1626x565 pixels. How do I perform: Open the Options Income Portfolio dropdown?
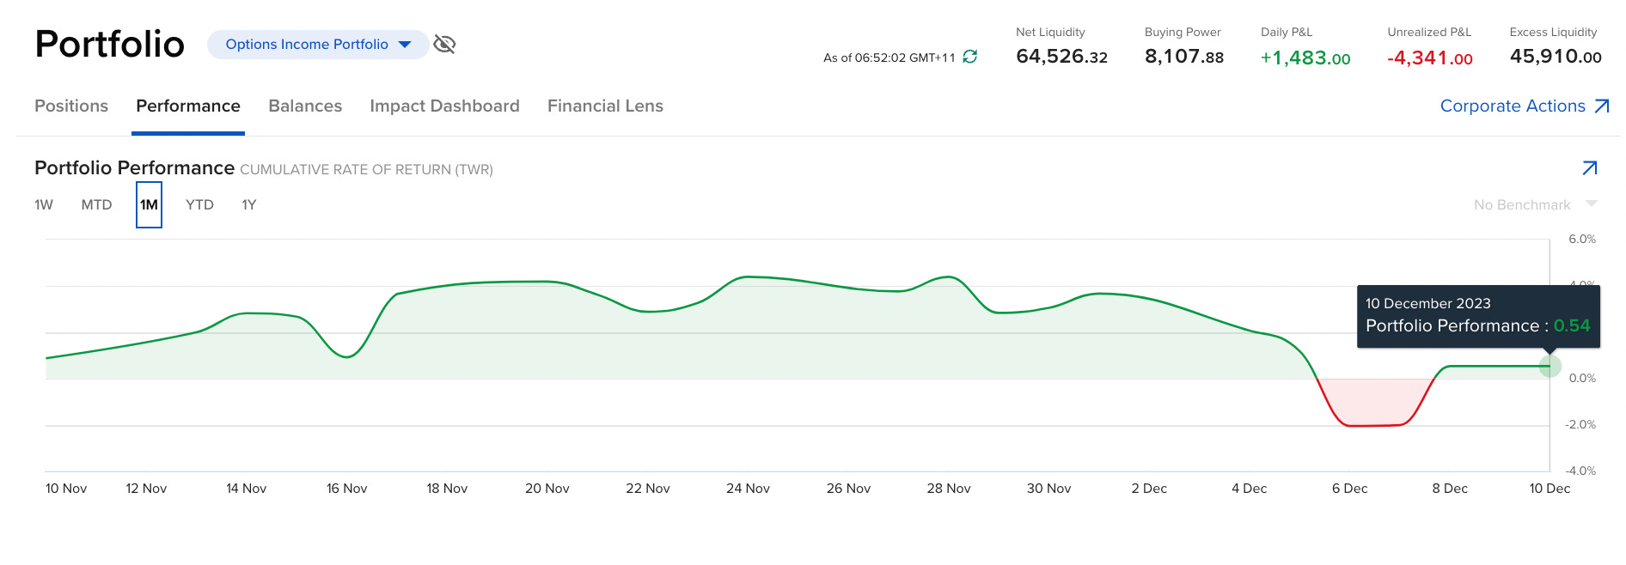tap(318, 44)
